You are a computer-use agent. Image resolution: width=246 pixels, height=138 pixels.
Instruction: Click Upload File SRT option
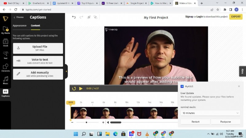pos(38,48)
